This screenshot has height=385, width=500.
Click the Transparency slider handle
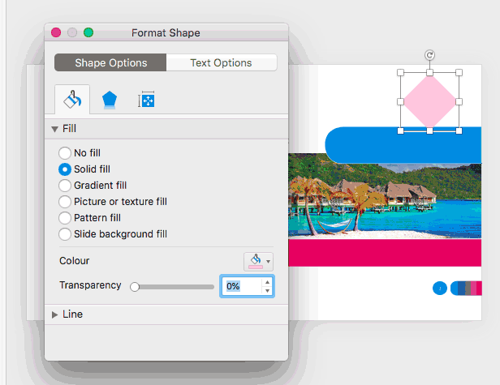click(x=135, y=286)
